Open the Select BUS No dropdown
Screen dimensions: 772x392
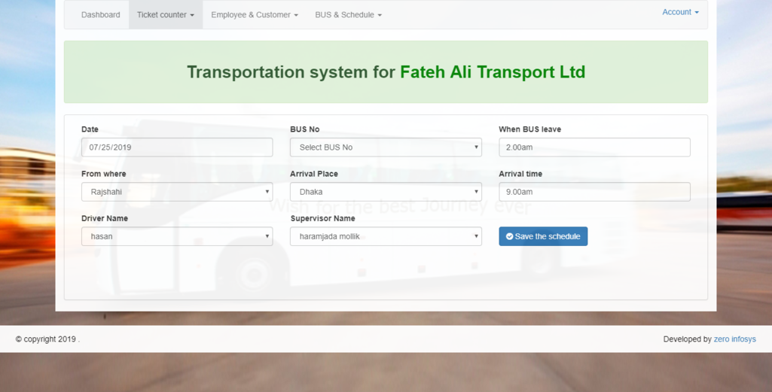point(386,147)
